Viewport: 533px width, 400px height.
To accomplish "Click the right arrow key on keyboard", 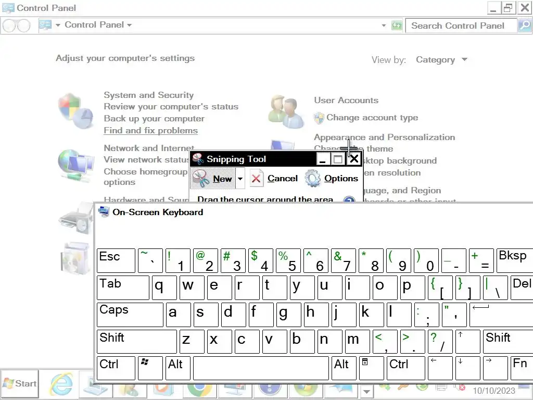I will tap(495, 368).
